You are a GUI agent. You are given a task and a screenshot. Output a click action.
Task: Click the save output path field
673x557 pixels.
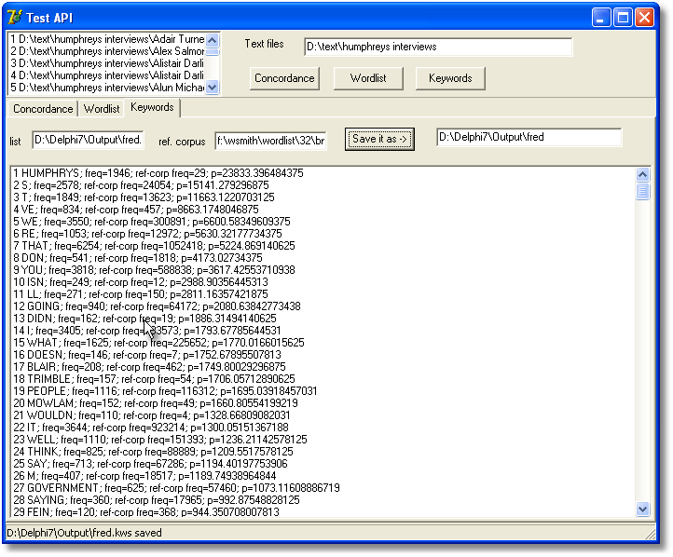(529, 138)
